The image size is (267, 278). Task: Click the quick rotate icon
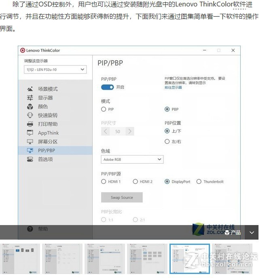30,115
